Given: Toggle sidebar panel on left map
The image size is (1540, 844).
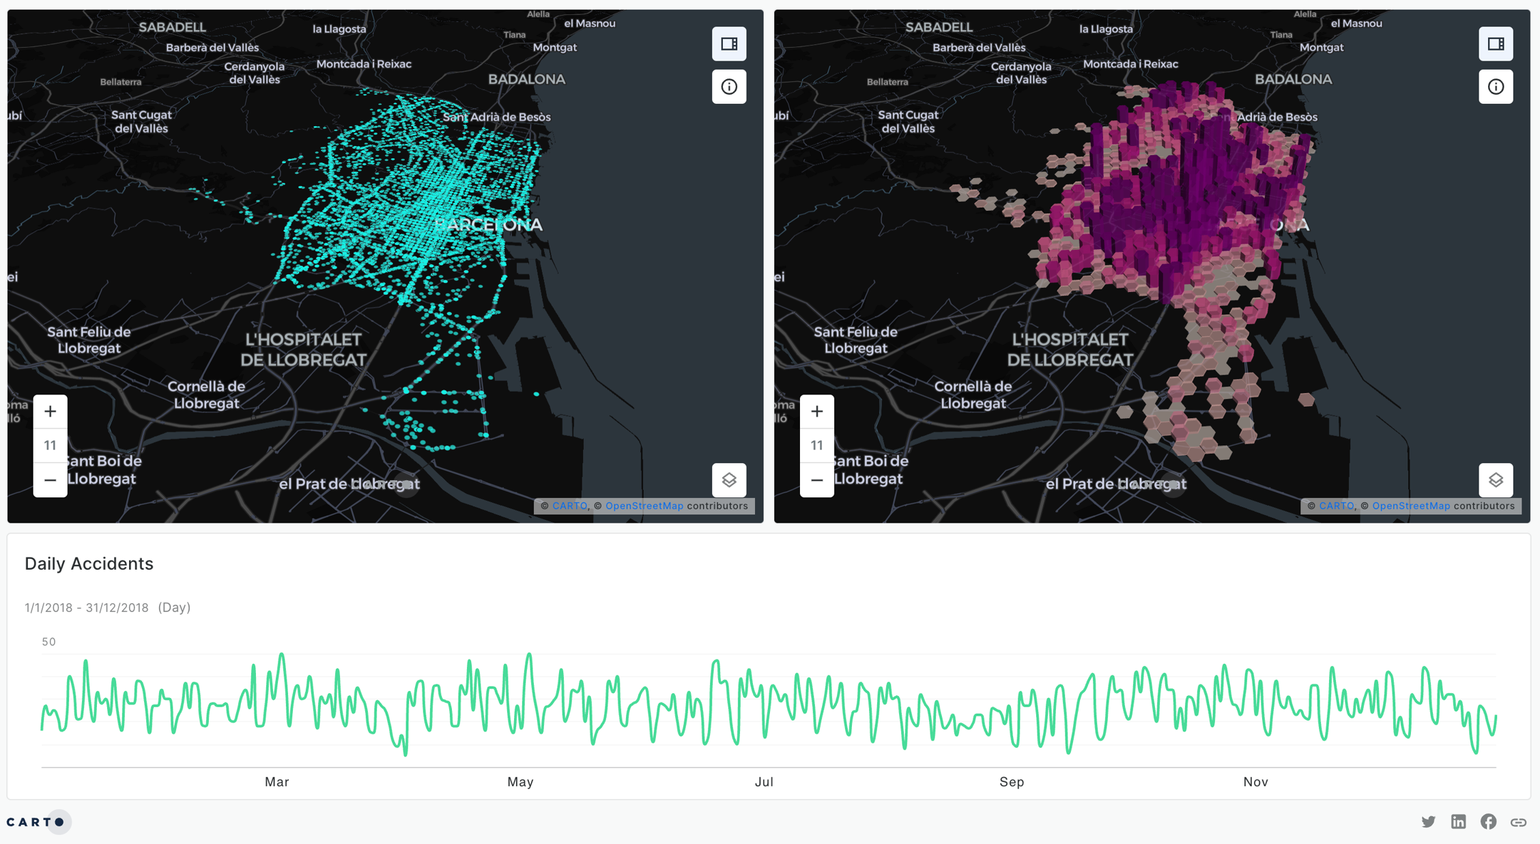Looking at the screenshot, I should pyautogui.click(x=728, y=44).
